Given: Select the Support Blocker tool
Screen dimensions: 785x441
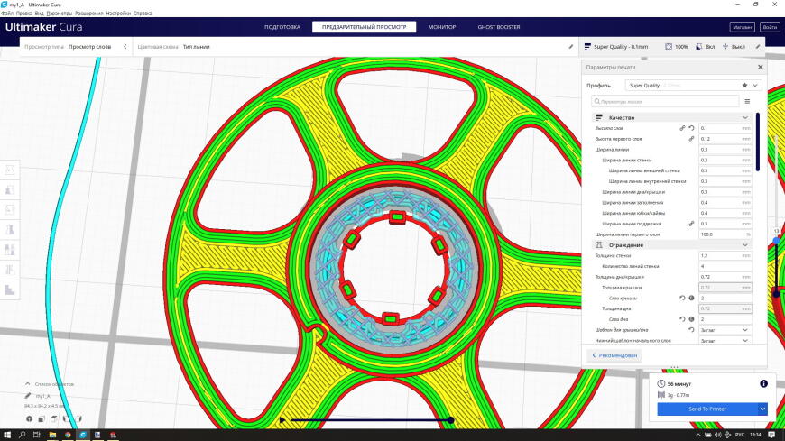Looking at the screenshot, I should tap(10, 270).
